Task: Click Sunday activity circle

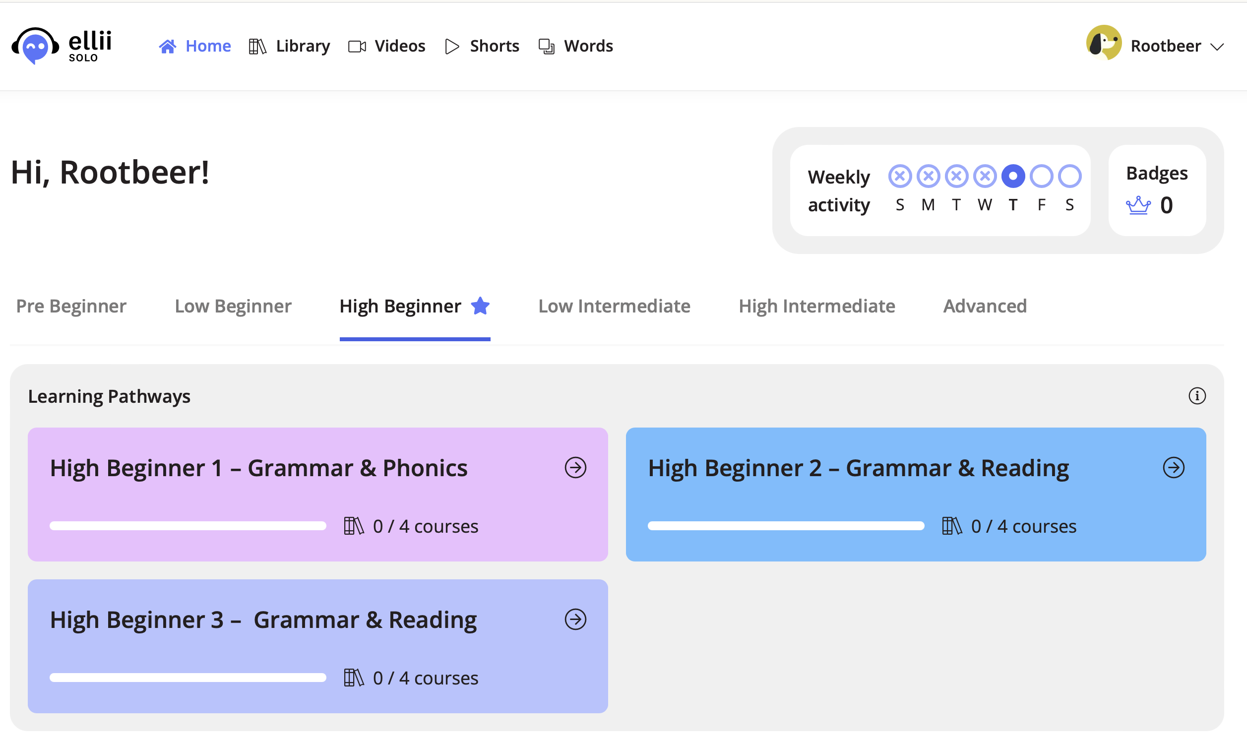Action: 900,177
